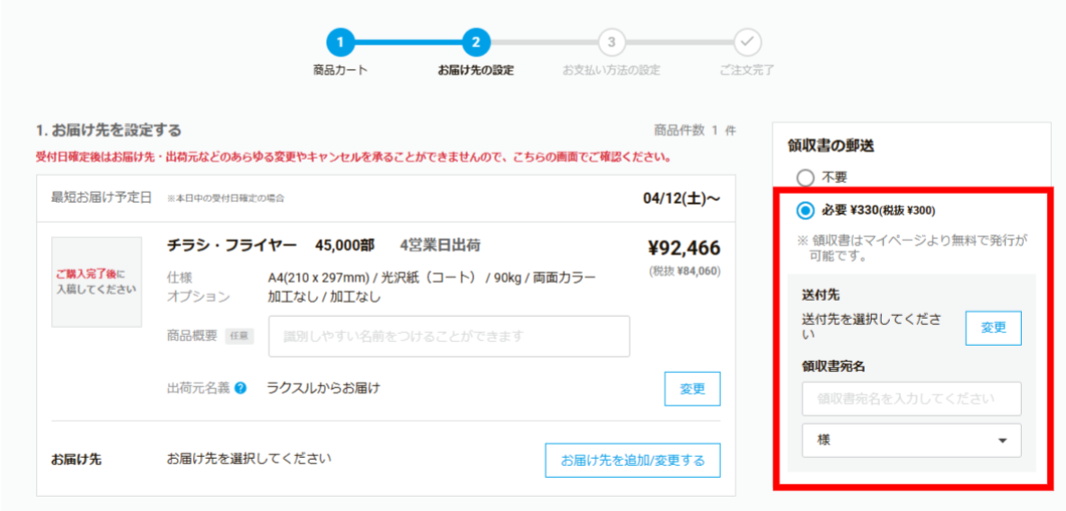This screenshot has width=1066, height=511.
Task: Click the product thumbnail placeholder image
Action: [x=96, y=282]
